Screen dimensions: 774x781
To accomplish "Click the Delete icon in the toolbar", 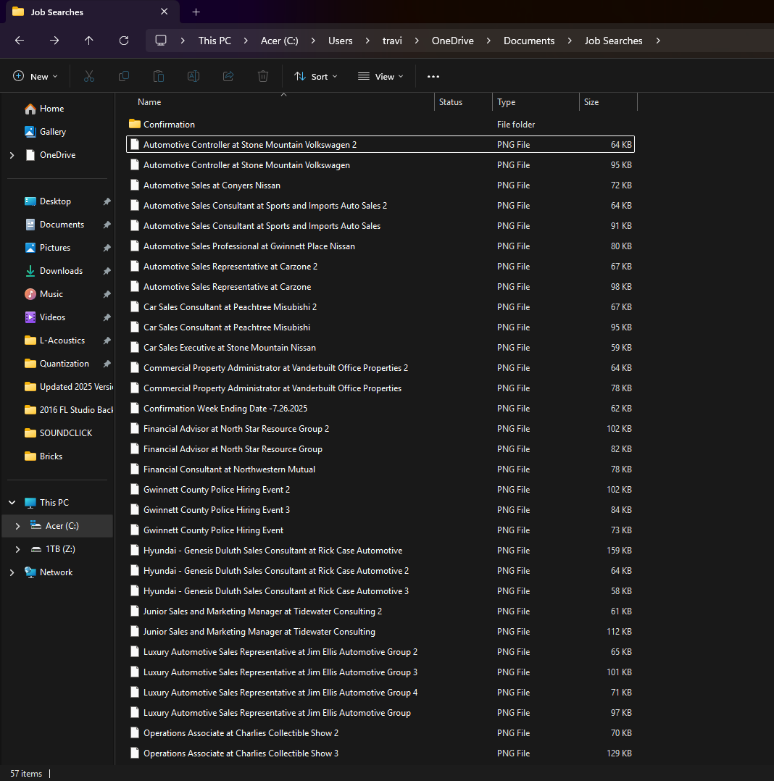I will pos(262,75).
